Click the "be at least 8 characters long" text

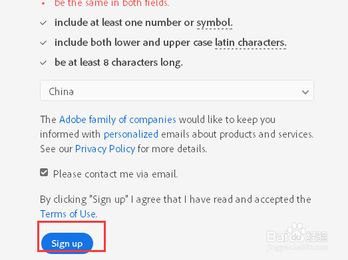118,63
